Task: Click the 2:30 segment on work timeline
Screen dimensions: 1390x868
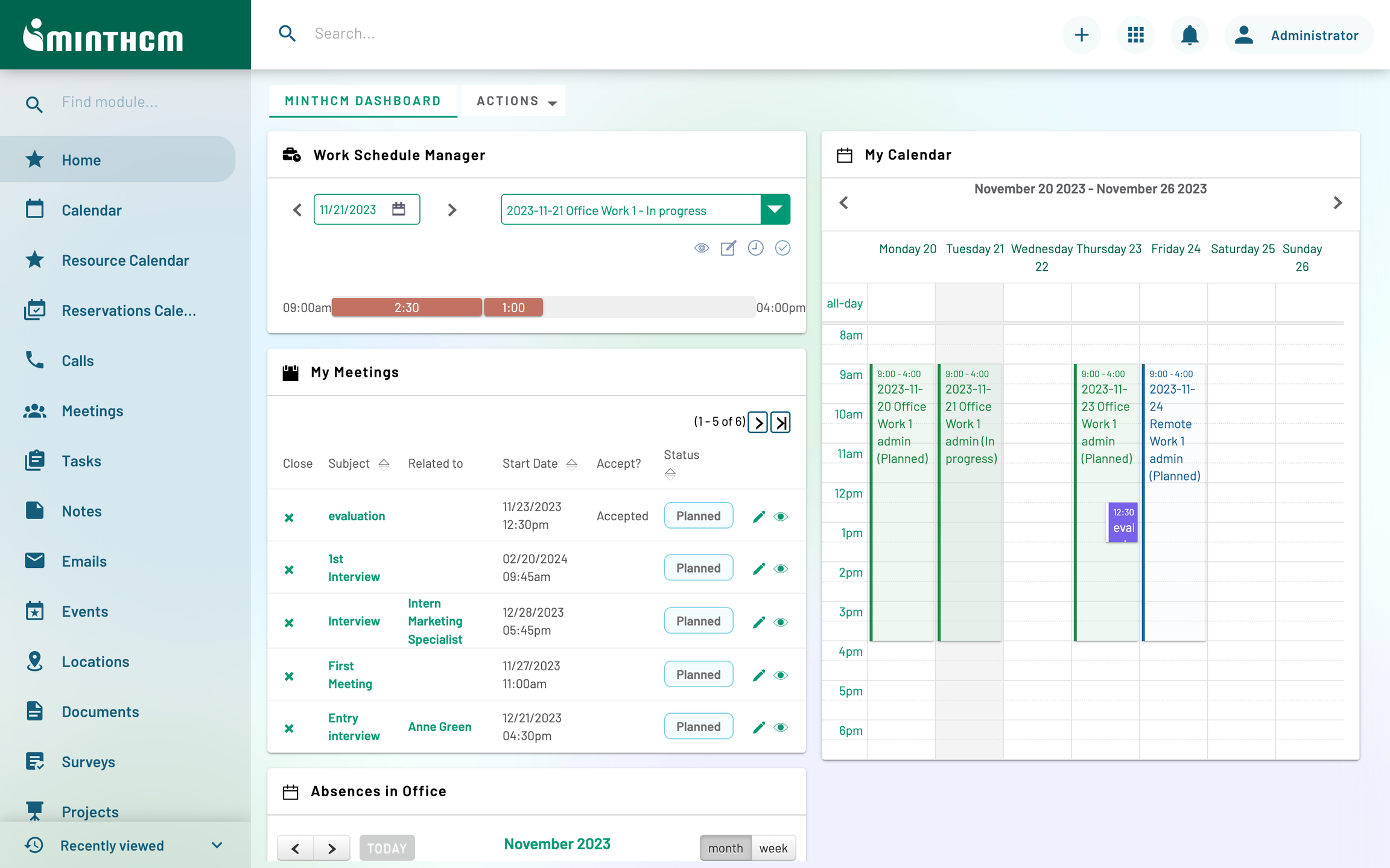Action: coord(407,307)
